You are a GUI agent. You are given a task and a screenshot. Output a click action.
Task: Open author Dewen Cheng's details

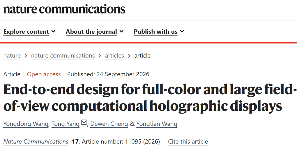point(109,124)
